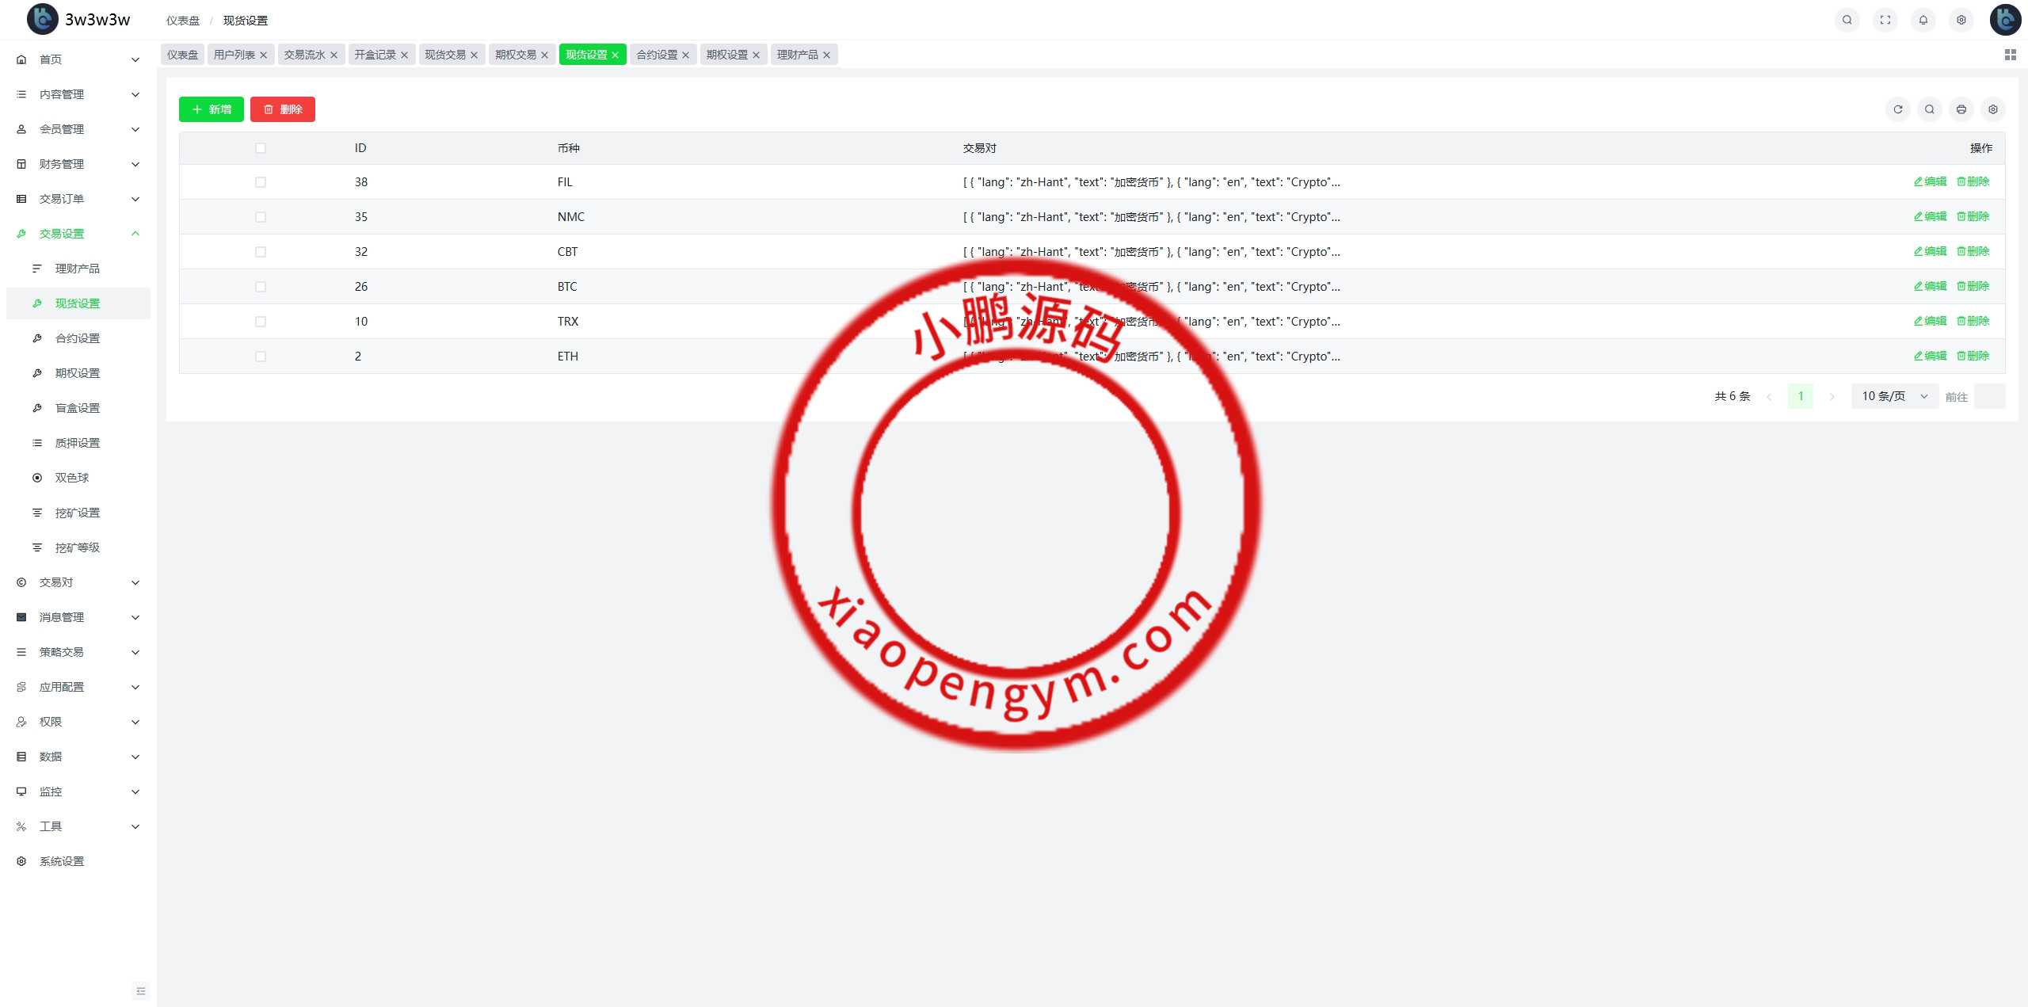
Task: Collapse the 交易设置 sidebar section
Action: point(77,233)
